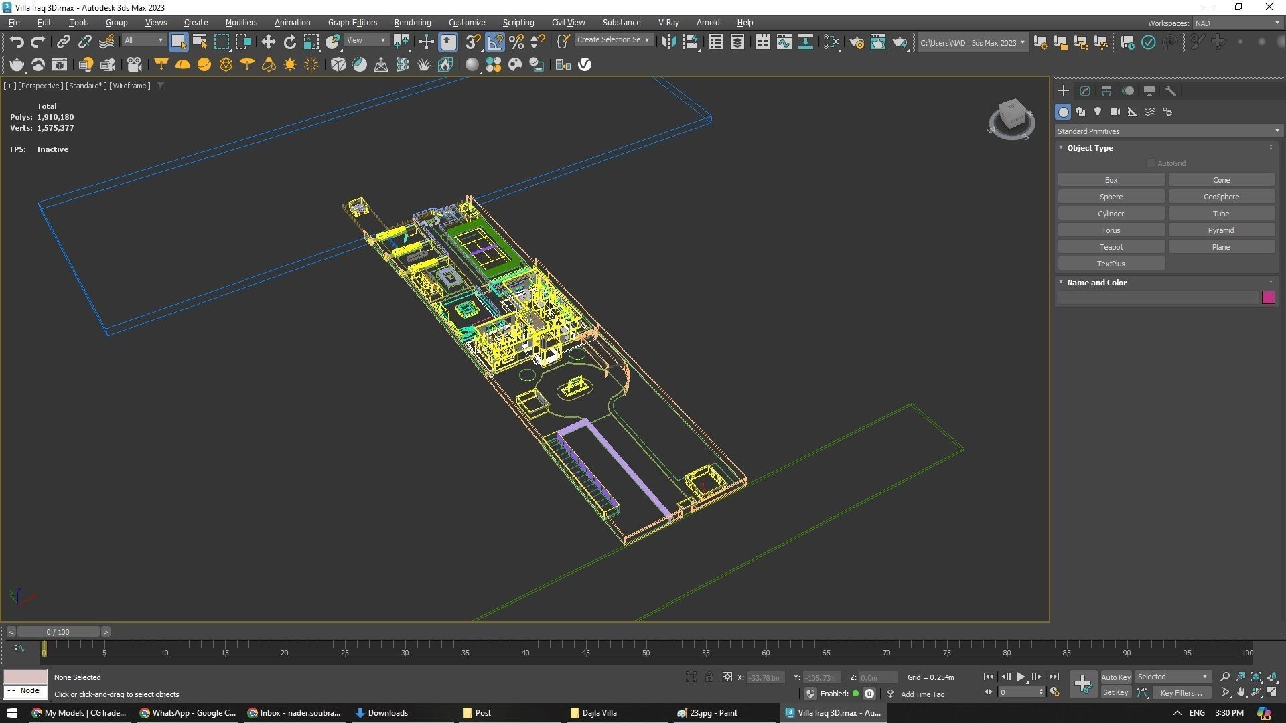Click the object color swatch
This screenshot has height=723, width=1286.
(x=1268, y=298)
